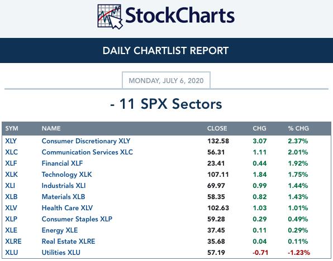Image resolution: width=333 pixels, height=261 pixels.
Task: Open Consumer Staples XLP chart
Action: click(77, 219)
